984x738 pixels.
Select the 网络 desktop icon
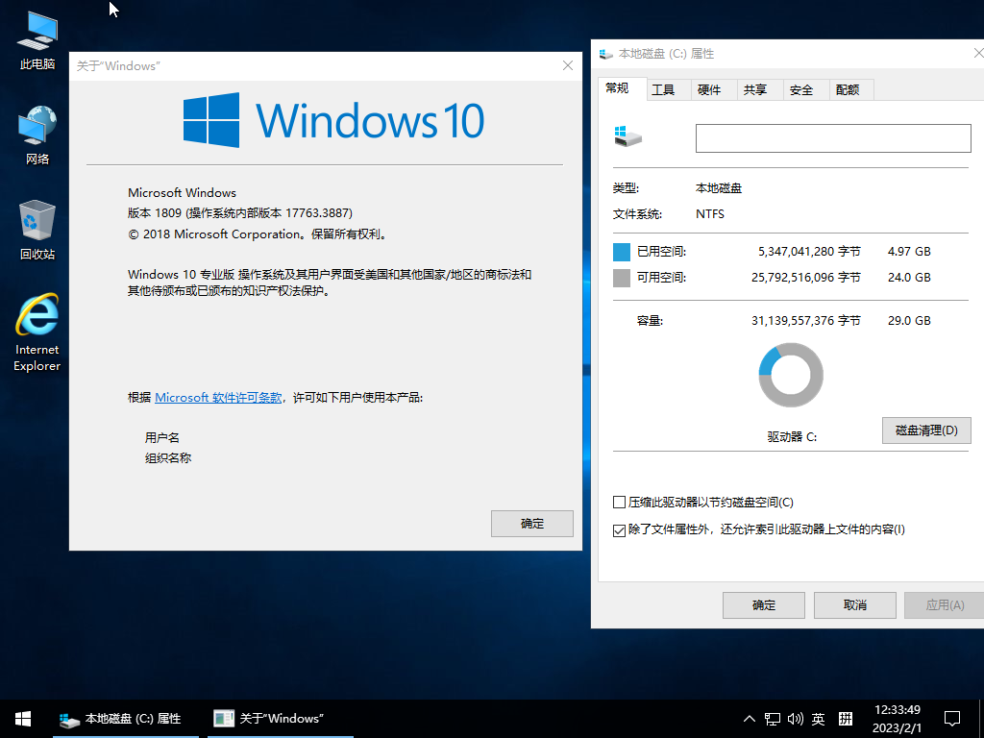(x=37, y=135)
